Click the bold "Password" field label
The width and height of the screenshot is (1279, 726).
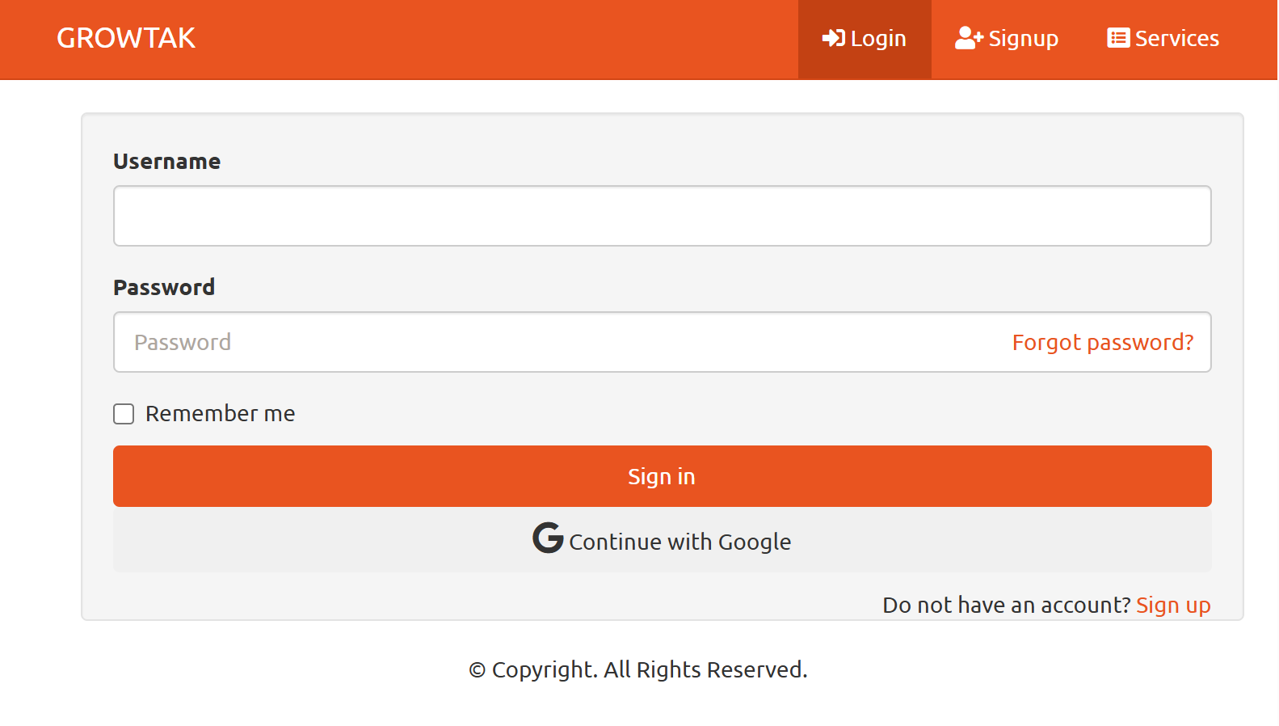164,288
